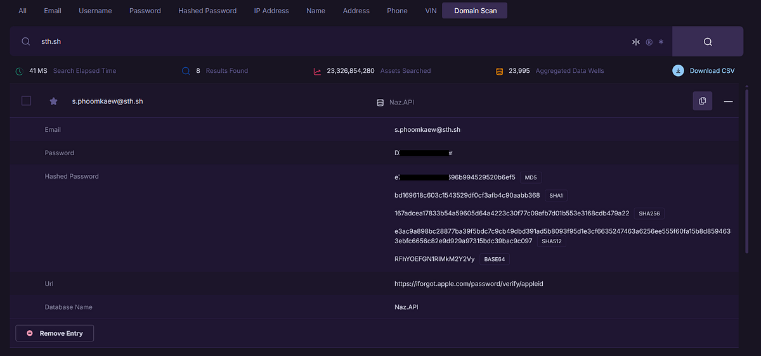Switch to the Hashed Password tab
Image resolution: width=761 pixels, height=356 pixels.
coord(207,11)
